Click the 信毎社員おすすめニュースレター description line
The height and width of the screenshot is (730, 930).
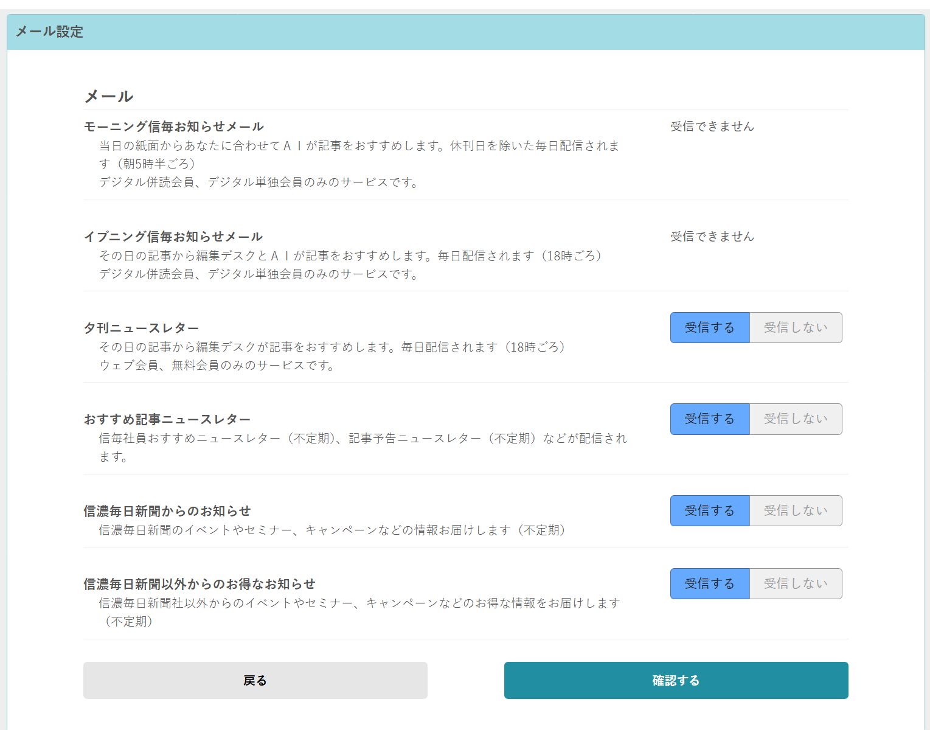pyautogui.click(x=363, y=447)
